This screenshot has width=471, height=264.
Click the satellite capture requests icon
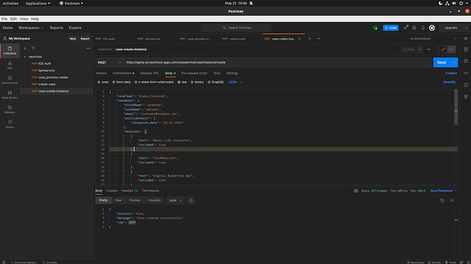(x=405, y=28)
